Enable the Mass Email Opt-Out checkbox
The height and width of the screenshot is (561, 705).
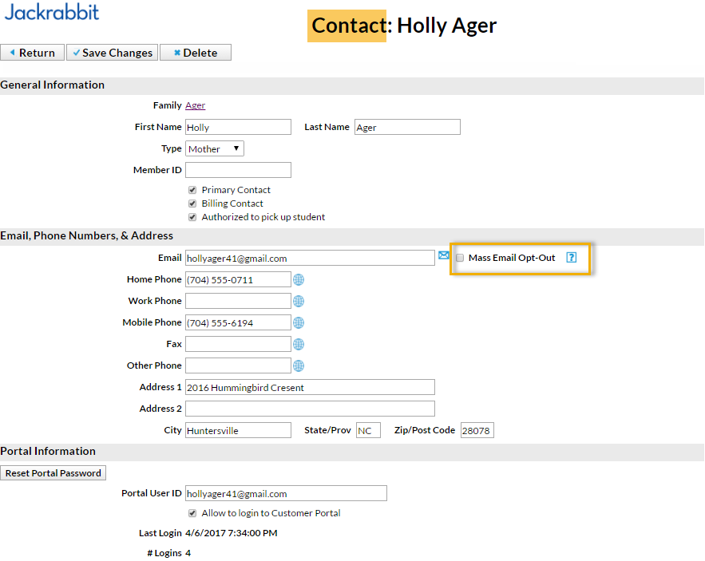coord(460,258)
